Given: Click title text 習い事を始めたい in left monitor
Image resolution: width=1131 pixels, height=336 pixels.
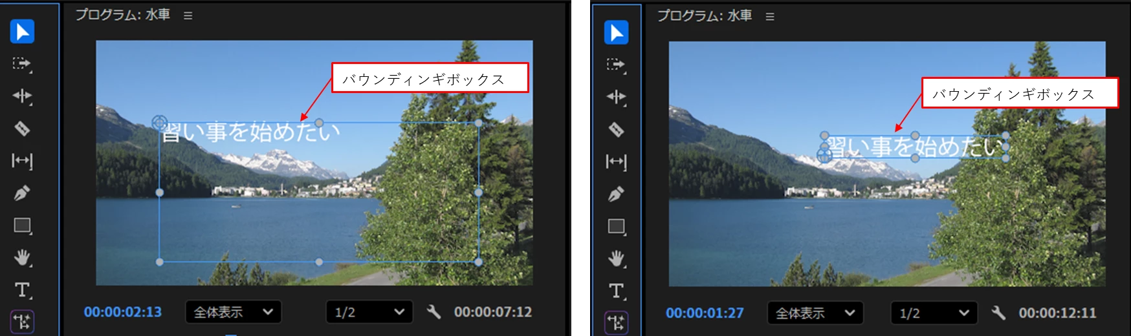Looking at the screenshot, I should (x=250, y=132).
